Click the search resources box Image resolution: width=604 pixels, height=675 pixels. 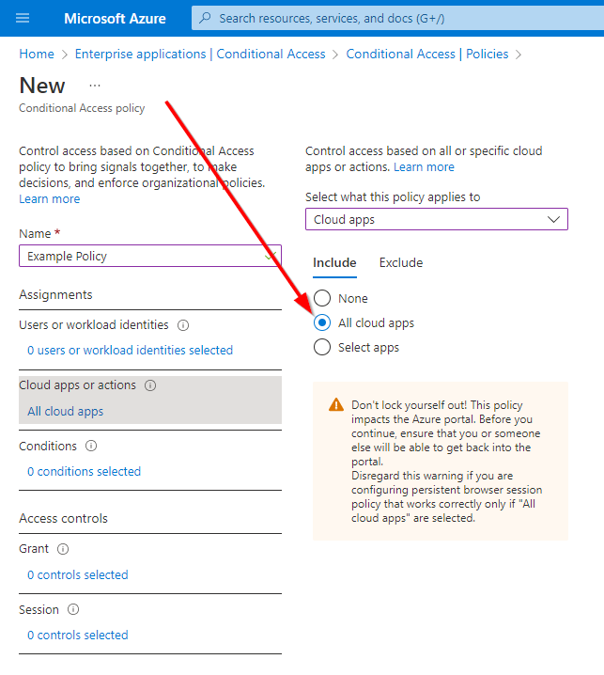coord(395,18)
